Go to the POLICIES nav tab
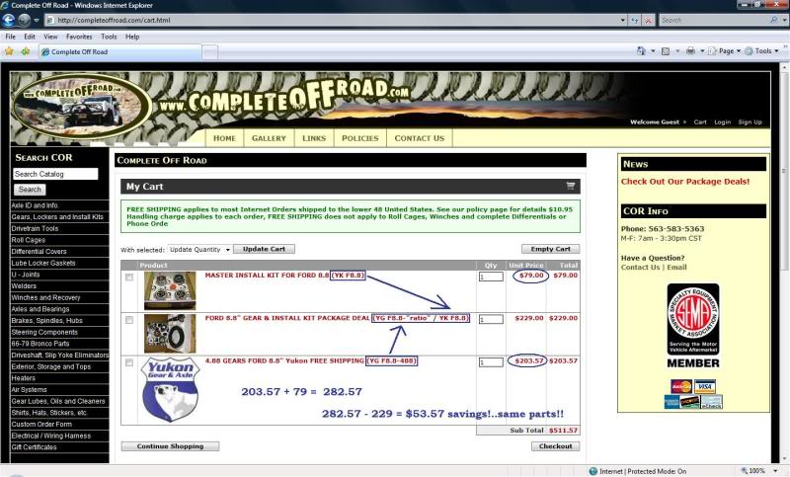 359,138
